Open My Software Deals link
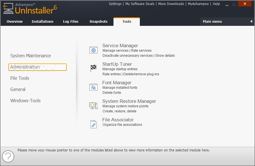Screen dimensions: 255x166 pyautogui.click(x=140, y=4)
